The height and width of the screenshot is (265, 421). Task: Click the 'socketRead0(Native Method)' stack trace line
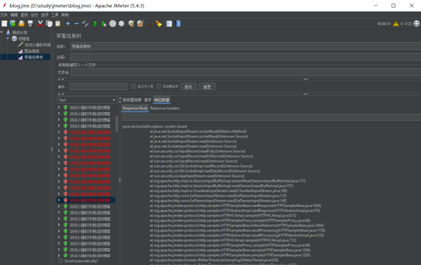click(198, 132)
